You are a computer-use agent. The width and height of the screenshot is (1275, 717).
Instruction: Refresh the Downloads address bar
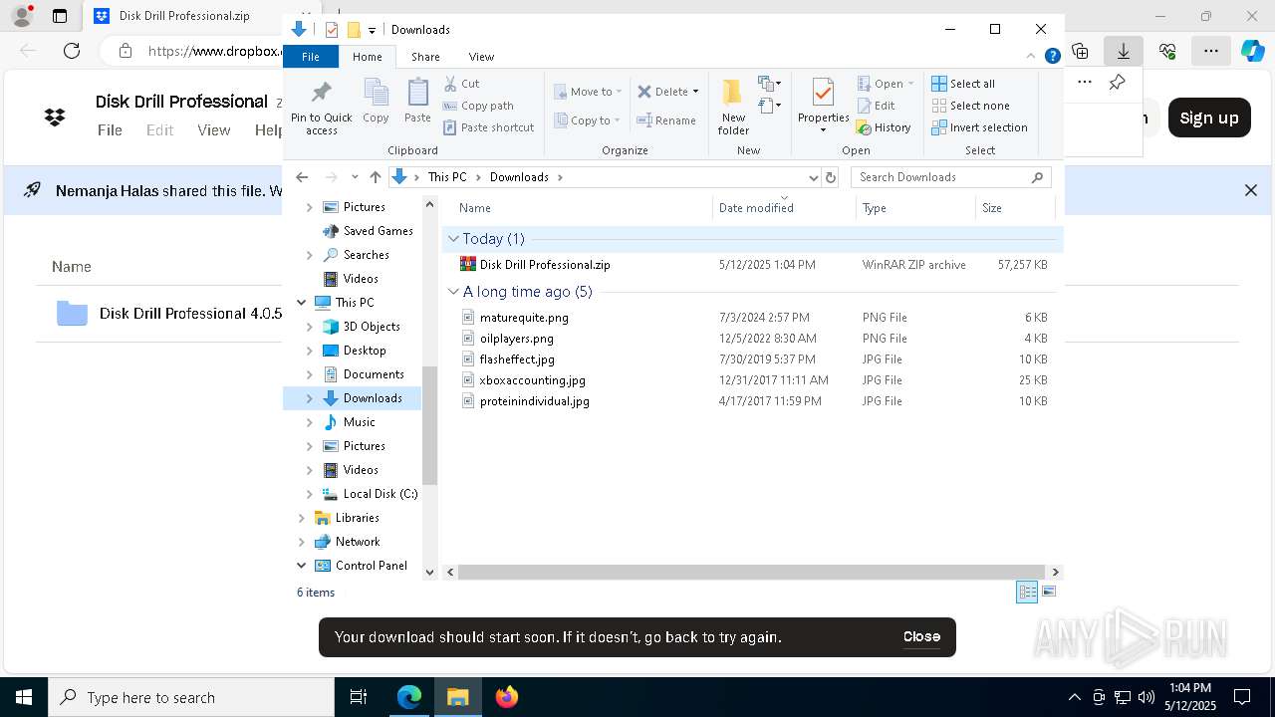[x=831, y=177]
